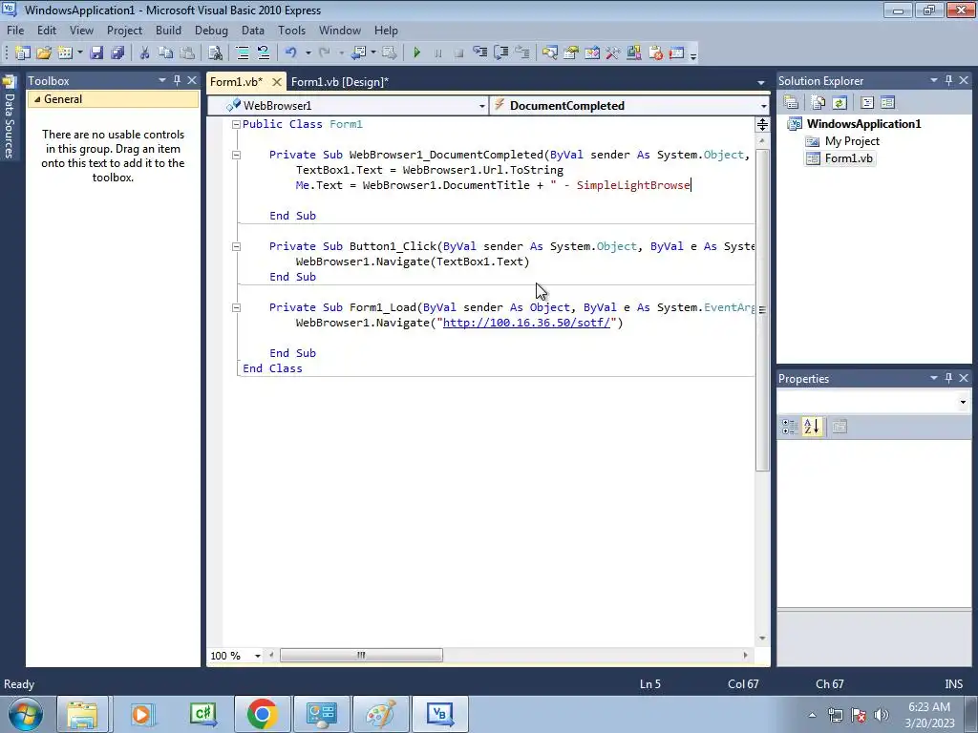
Task: Click the Step Into icon
Action: click(479, 53)
